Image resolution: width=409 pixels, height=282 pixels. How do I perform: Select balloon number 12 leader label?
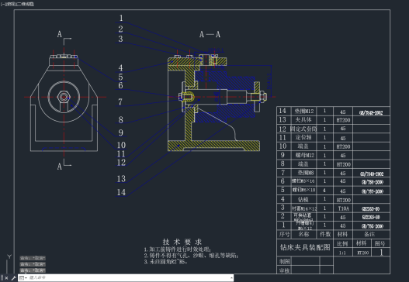point(121,163)
